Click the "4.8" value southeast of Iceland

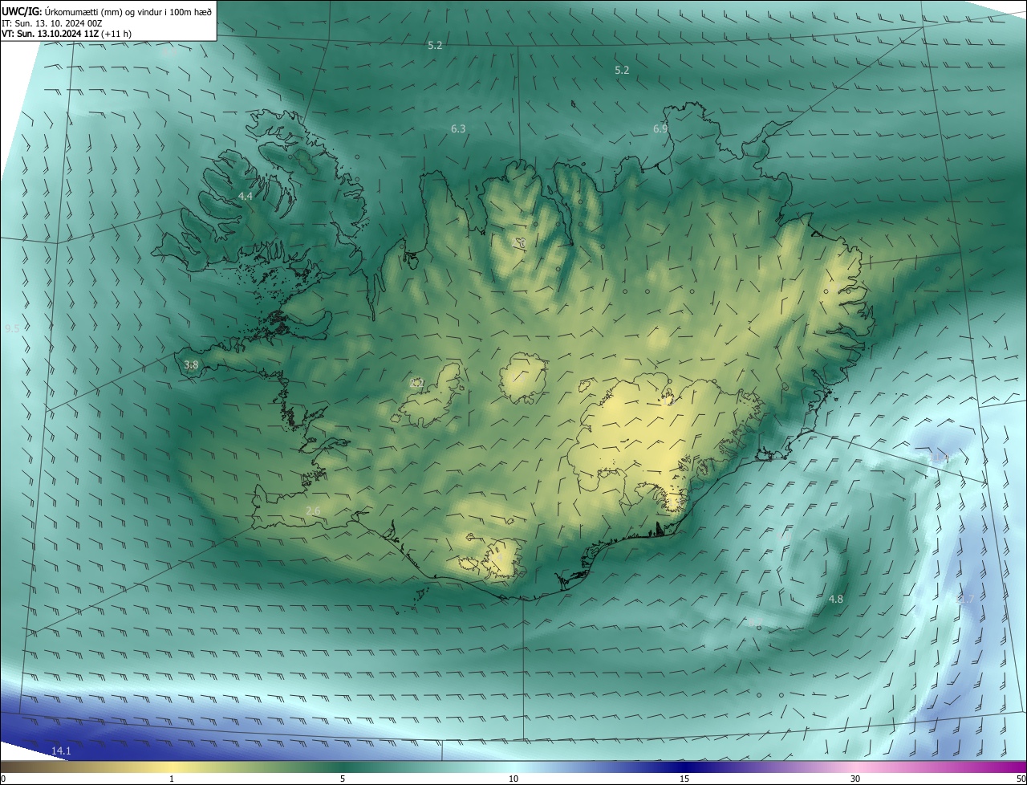[x=836, y=600]
